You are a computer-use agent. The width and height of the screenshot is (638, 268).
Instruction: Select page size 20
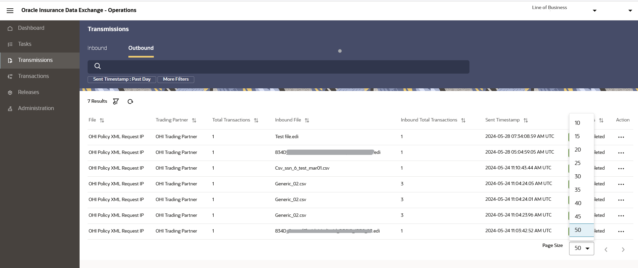[581, 150]
